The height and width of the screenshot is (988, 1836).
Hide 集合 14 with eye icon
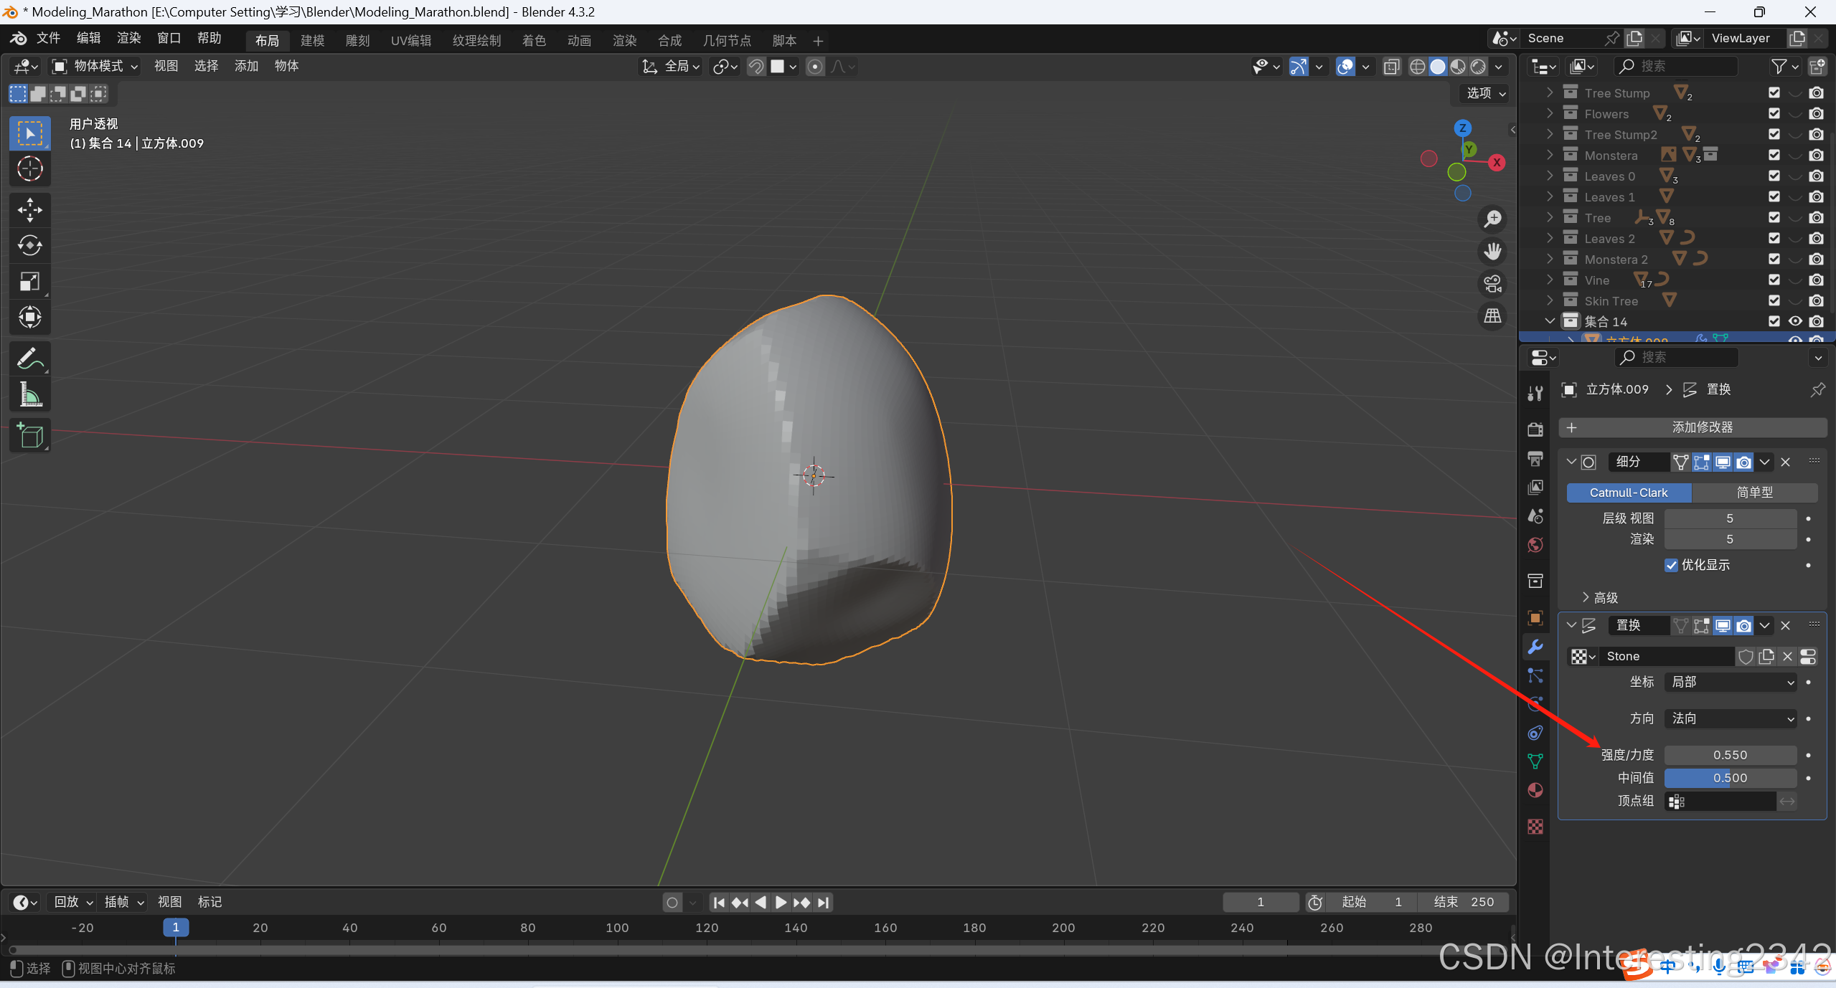tap(1795, 321)
